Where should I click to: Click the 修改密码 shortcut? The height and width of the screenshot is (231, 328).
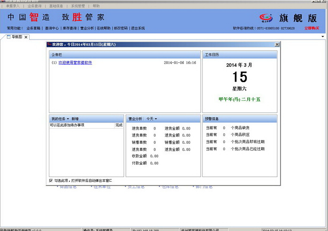pyautogui.click(x=122, y=28)
